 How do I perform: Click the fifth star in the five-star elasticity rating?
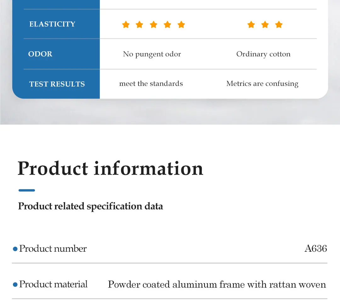[x=181, y=25]
